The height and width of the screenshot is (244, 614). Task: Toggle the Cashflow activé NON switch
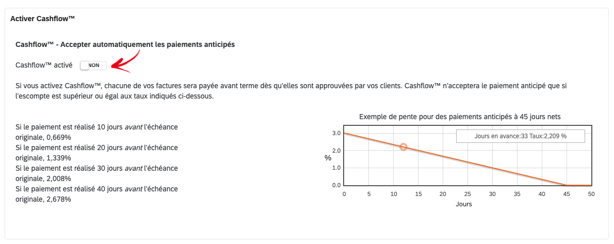pos(93,66)
